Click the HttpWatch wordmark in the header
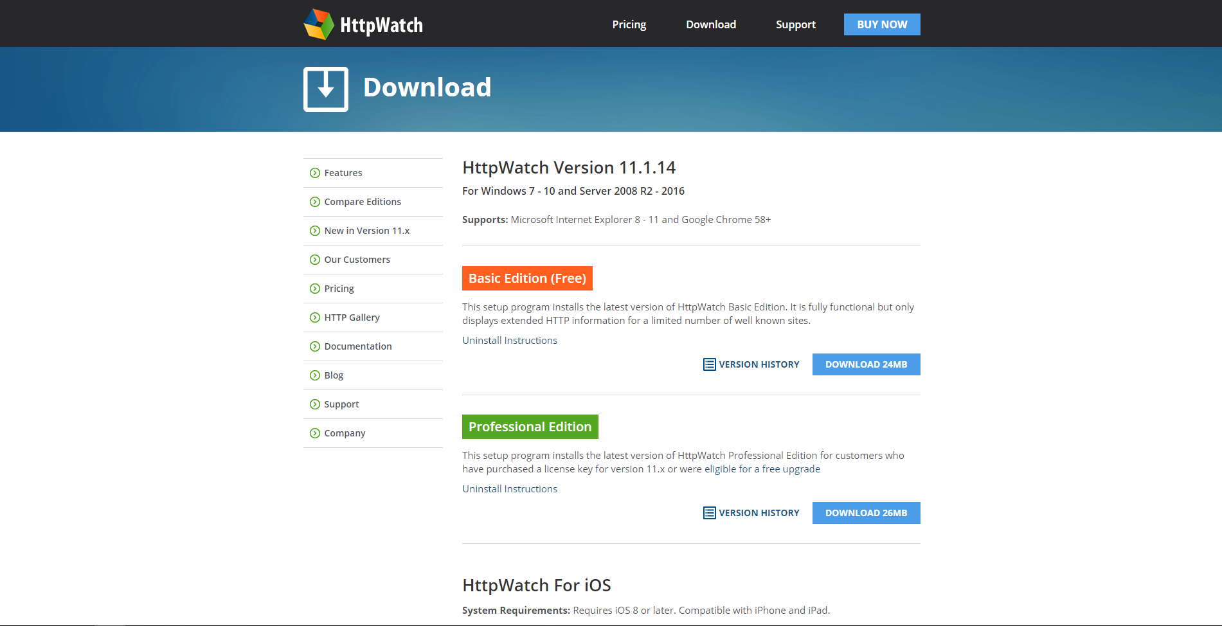Screen dimensions: 1222x626 click(381, 25)
